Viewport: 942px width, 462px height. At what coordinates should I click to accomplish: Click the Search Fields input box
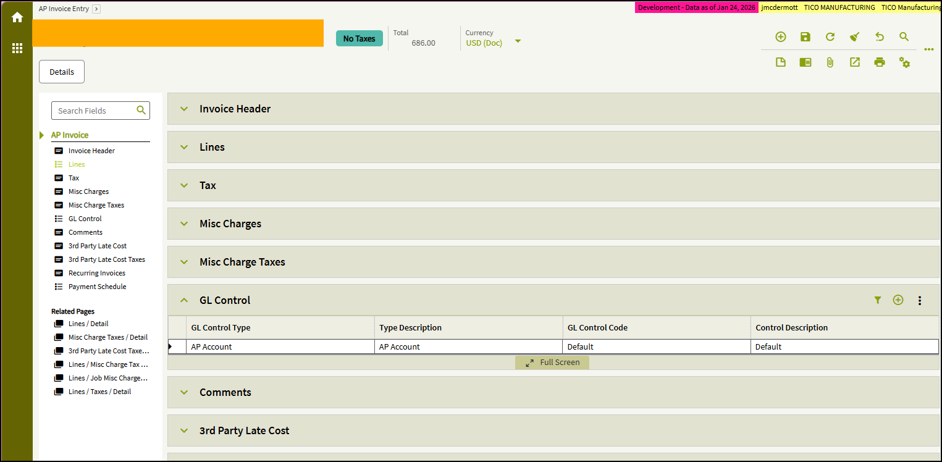tap(101, 111)
